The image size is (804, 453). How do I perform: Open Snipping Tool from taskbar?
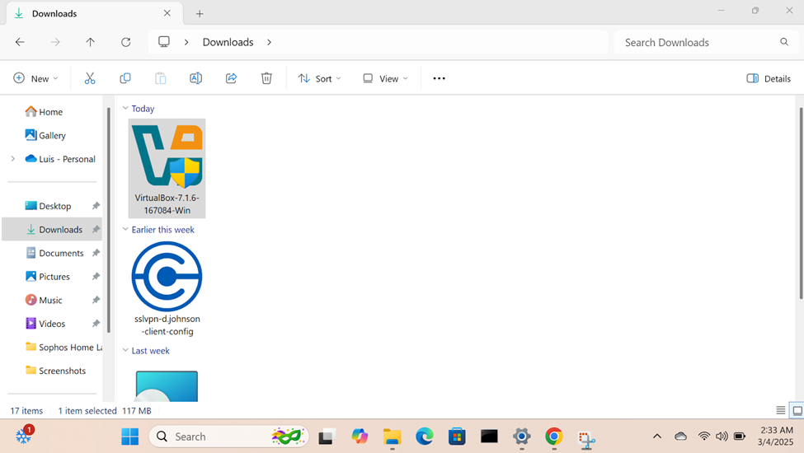(x=586, y=439)
